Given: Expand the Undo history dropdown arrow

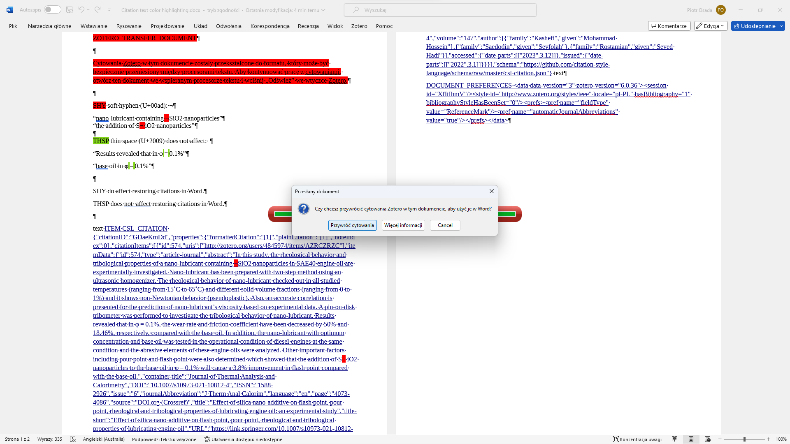Looking at the screenshot, I should tap(89, 9).
